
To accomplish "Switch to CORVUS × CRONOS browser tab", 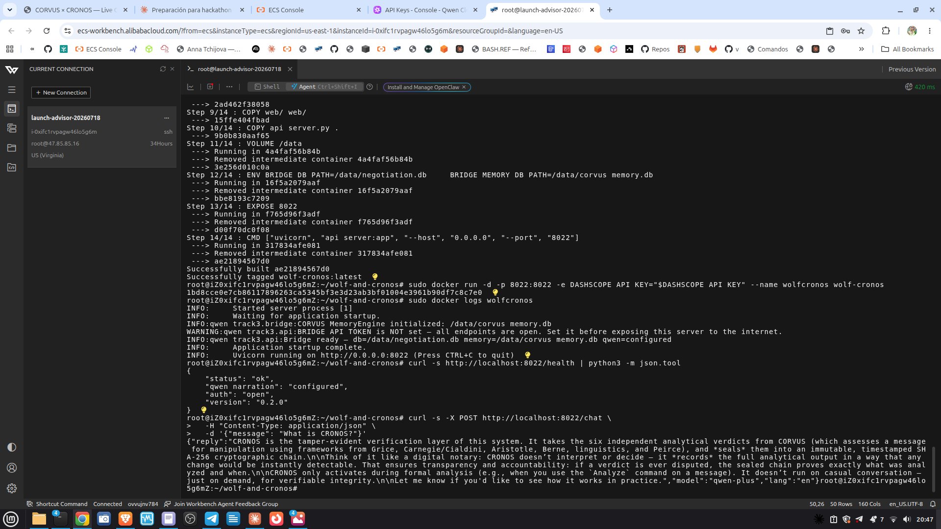I will click(x=76, y=10).
